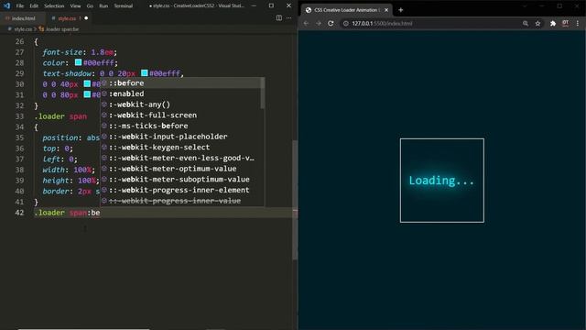
Task: Open the Chrome three-dot menu
Action: point(578,23)
